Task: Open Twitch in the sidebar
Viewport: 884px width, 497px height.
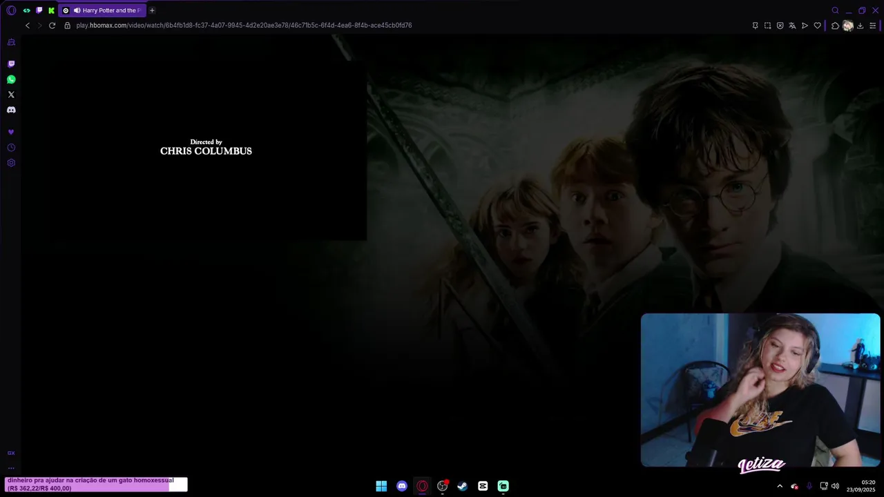Action: [11, 64]
